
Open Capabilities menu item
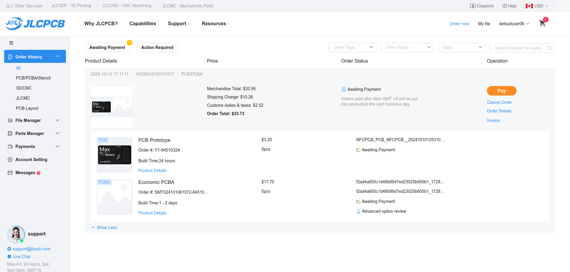pyautogui.click(x=143, y=23)
